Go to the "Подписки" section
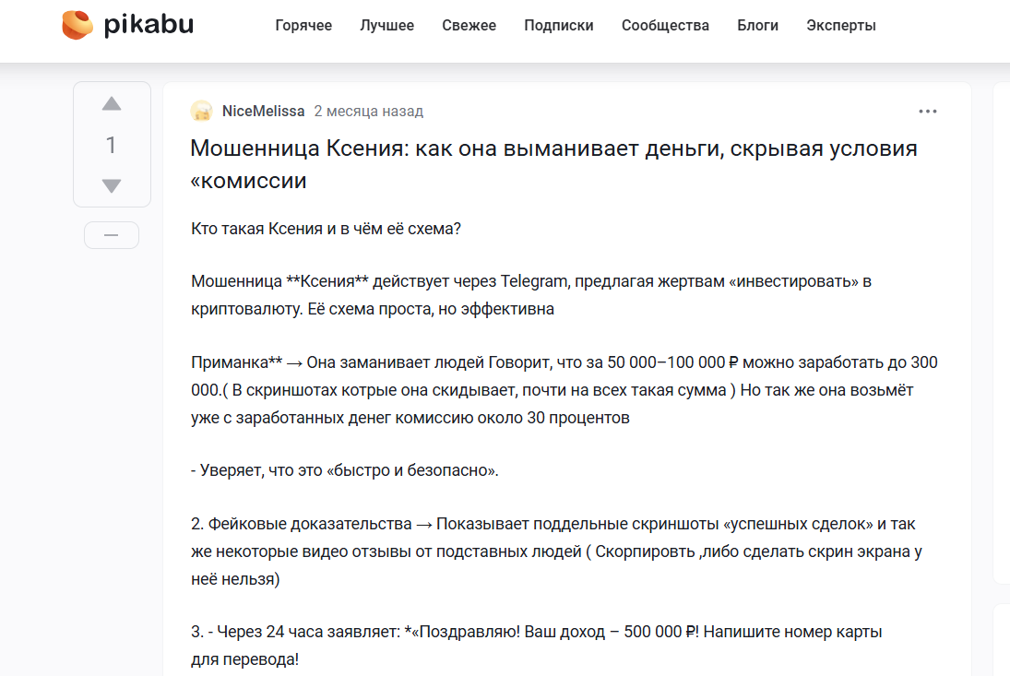This screenshot has width=1010, height=676. click(558, 25)
